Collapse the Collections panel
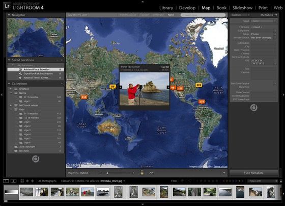285x206 pixels. [x=9, y=84]
